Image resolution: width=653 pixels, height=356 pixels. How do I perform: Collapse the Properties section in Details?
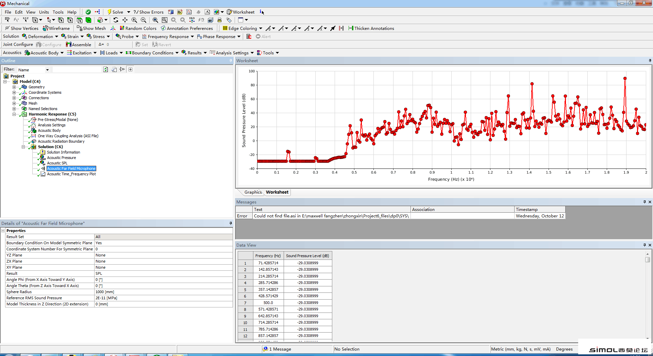[3, 231]
